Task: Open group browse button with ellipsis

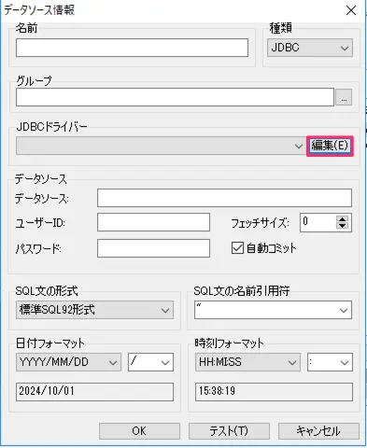Action: click(x=344, y=97)
